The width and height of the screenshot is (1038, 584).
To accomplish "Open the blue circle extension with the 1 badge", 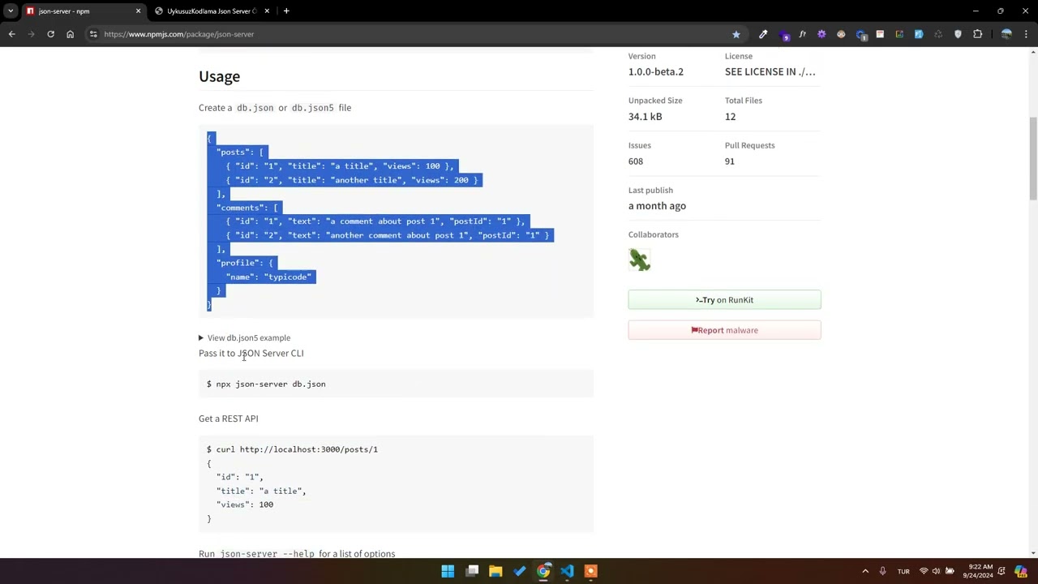I will point(860,34).
